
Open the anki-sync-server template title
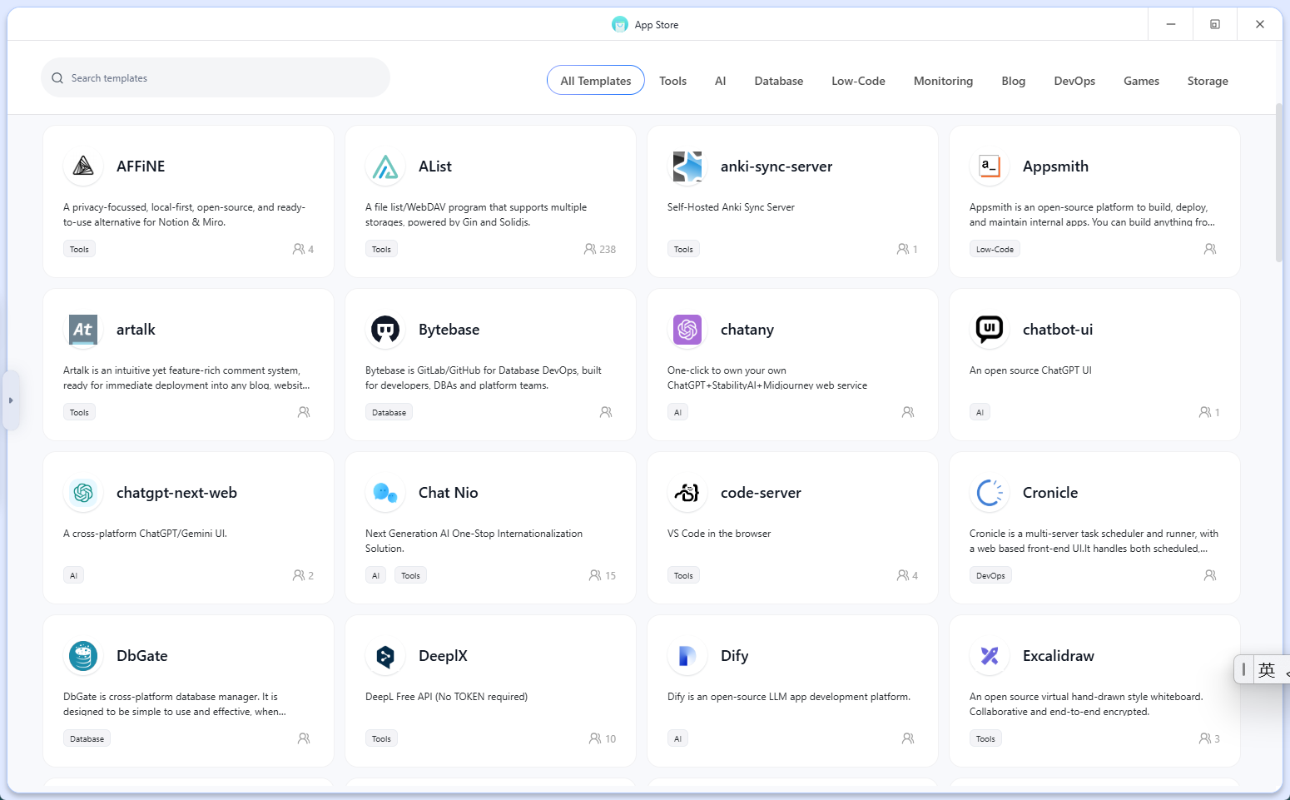tap(776, 166)
